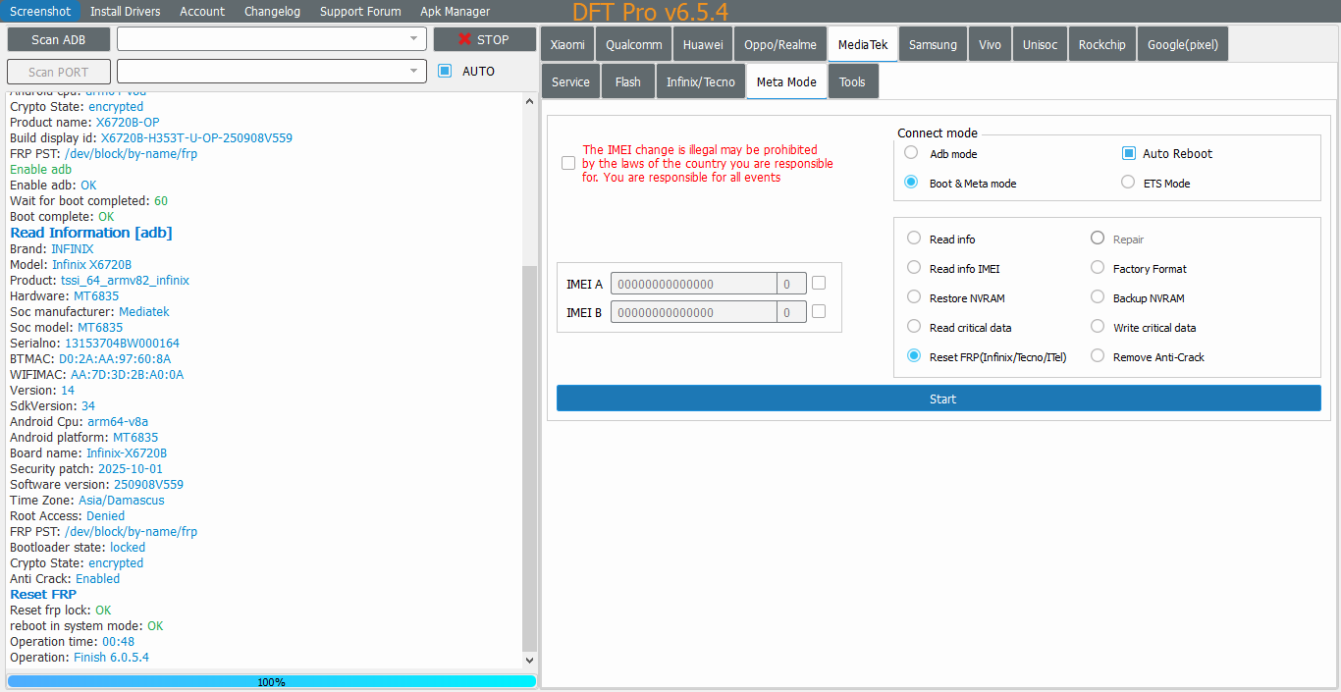This screenshot has height=692, width=1341.
Task: Choose ETS Mode connect option
Action: [1128, 183]
